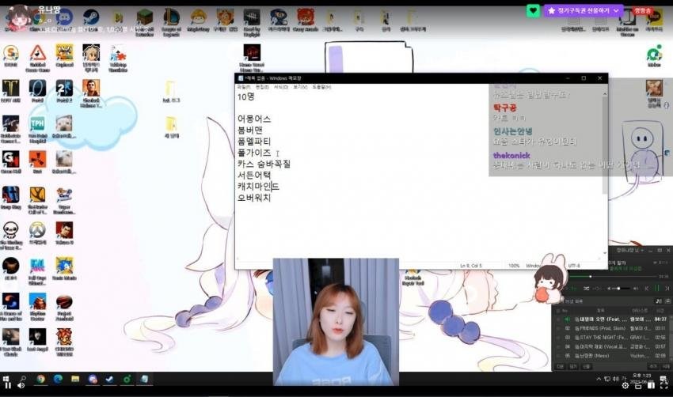Viewport: 673px width, 397px height.
Task: Place cursor on 카스 숨바꼭질 line
Action: (264, 164)
